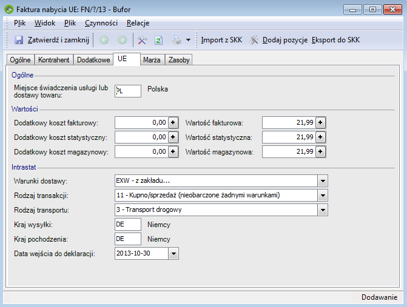This screenshot has width=407, height=307.
Task: Open the Relacje menu
Action: pos(138,23)
